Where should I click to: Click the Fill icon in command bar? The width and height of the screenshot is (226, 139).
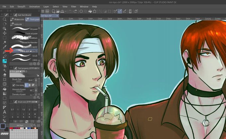[x=90, y=11]
